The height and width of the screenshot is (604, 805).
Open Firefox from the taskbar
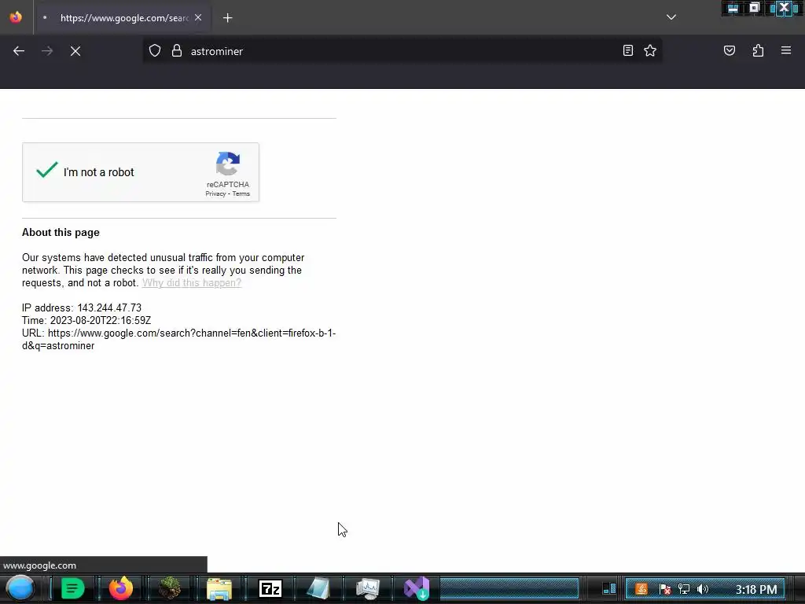120,588
